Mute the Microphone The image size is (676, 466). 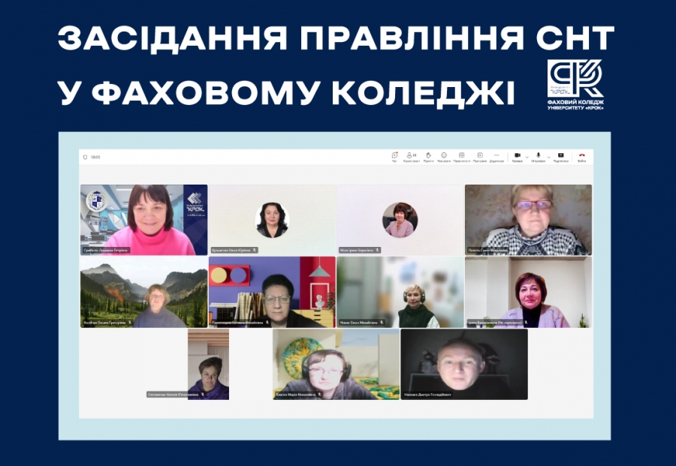(x=538, y=156)
